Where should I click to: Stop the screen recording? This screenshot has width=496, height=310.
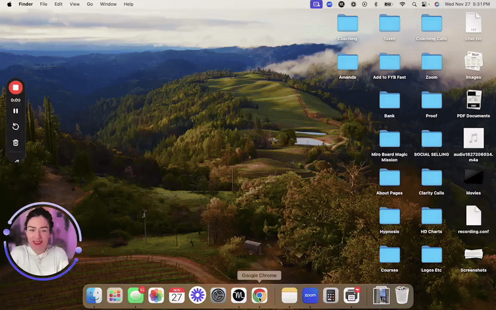click(x=15, y=88)
